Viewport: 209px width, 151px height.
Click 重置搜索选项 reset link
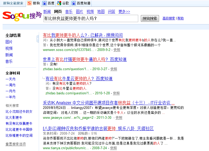click(x=16, y=144)
